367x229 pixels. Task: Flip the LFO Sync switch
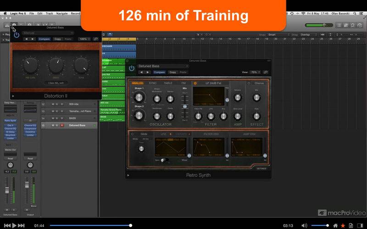tap(164, 160)
